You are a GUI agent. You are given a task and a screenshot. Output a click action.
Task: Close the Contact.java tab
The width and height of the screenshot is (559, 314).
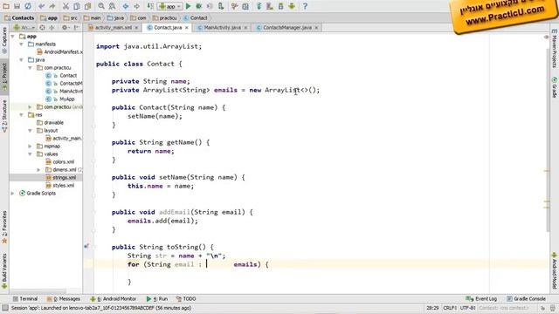pyautogui.click(x=186, y=28)
